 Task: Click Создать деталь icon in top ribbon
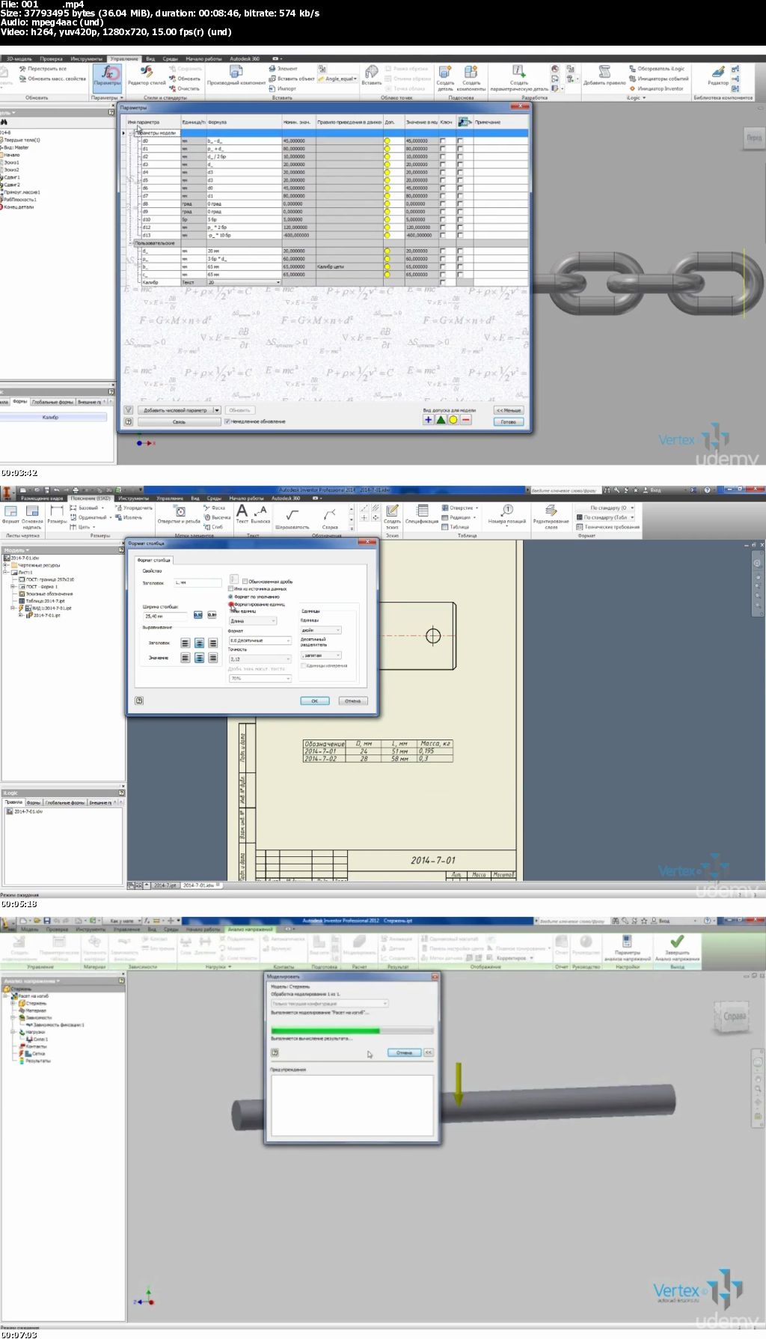[445, 77]
